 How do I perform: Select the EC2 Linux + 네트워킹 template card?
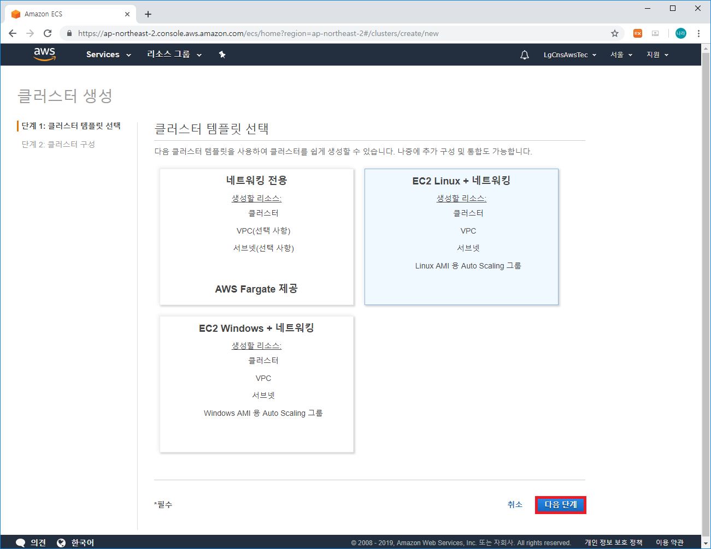pos(461,237)
